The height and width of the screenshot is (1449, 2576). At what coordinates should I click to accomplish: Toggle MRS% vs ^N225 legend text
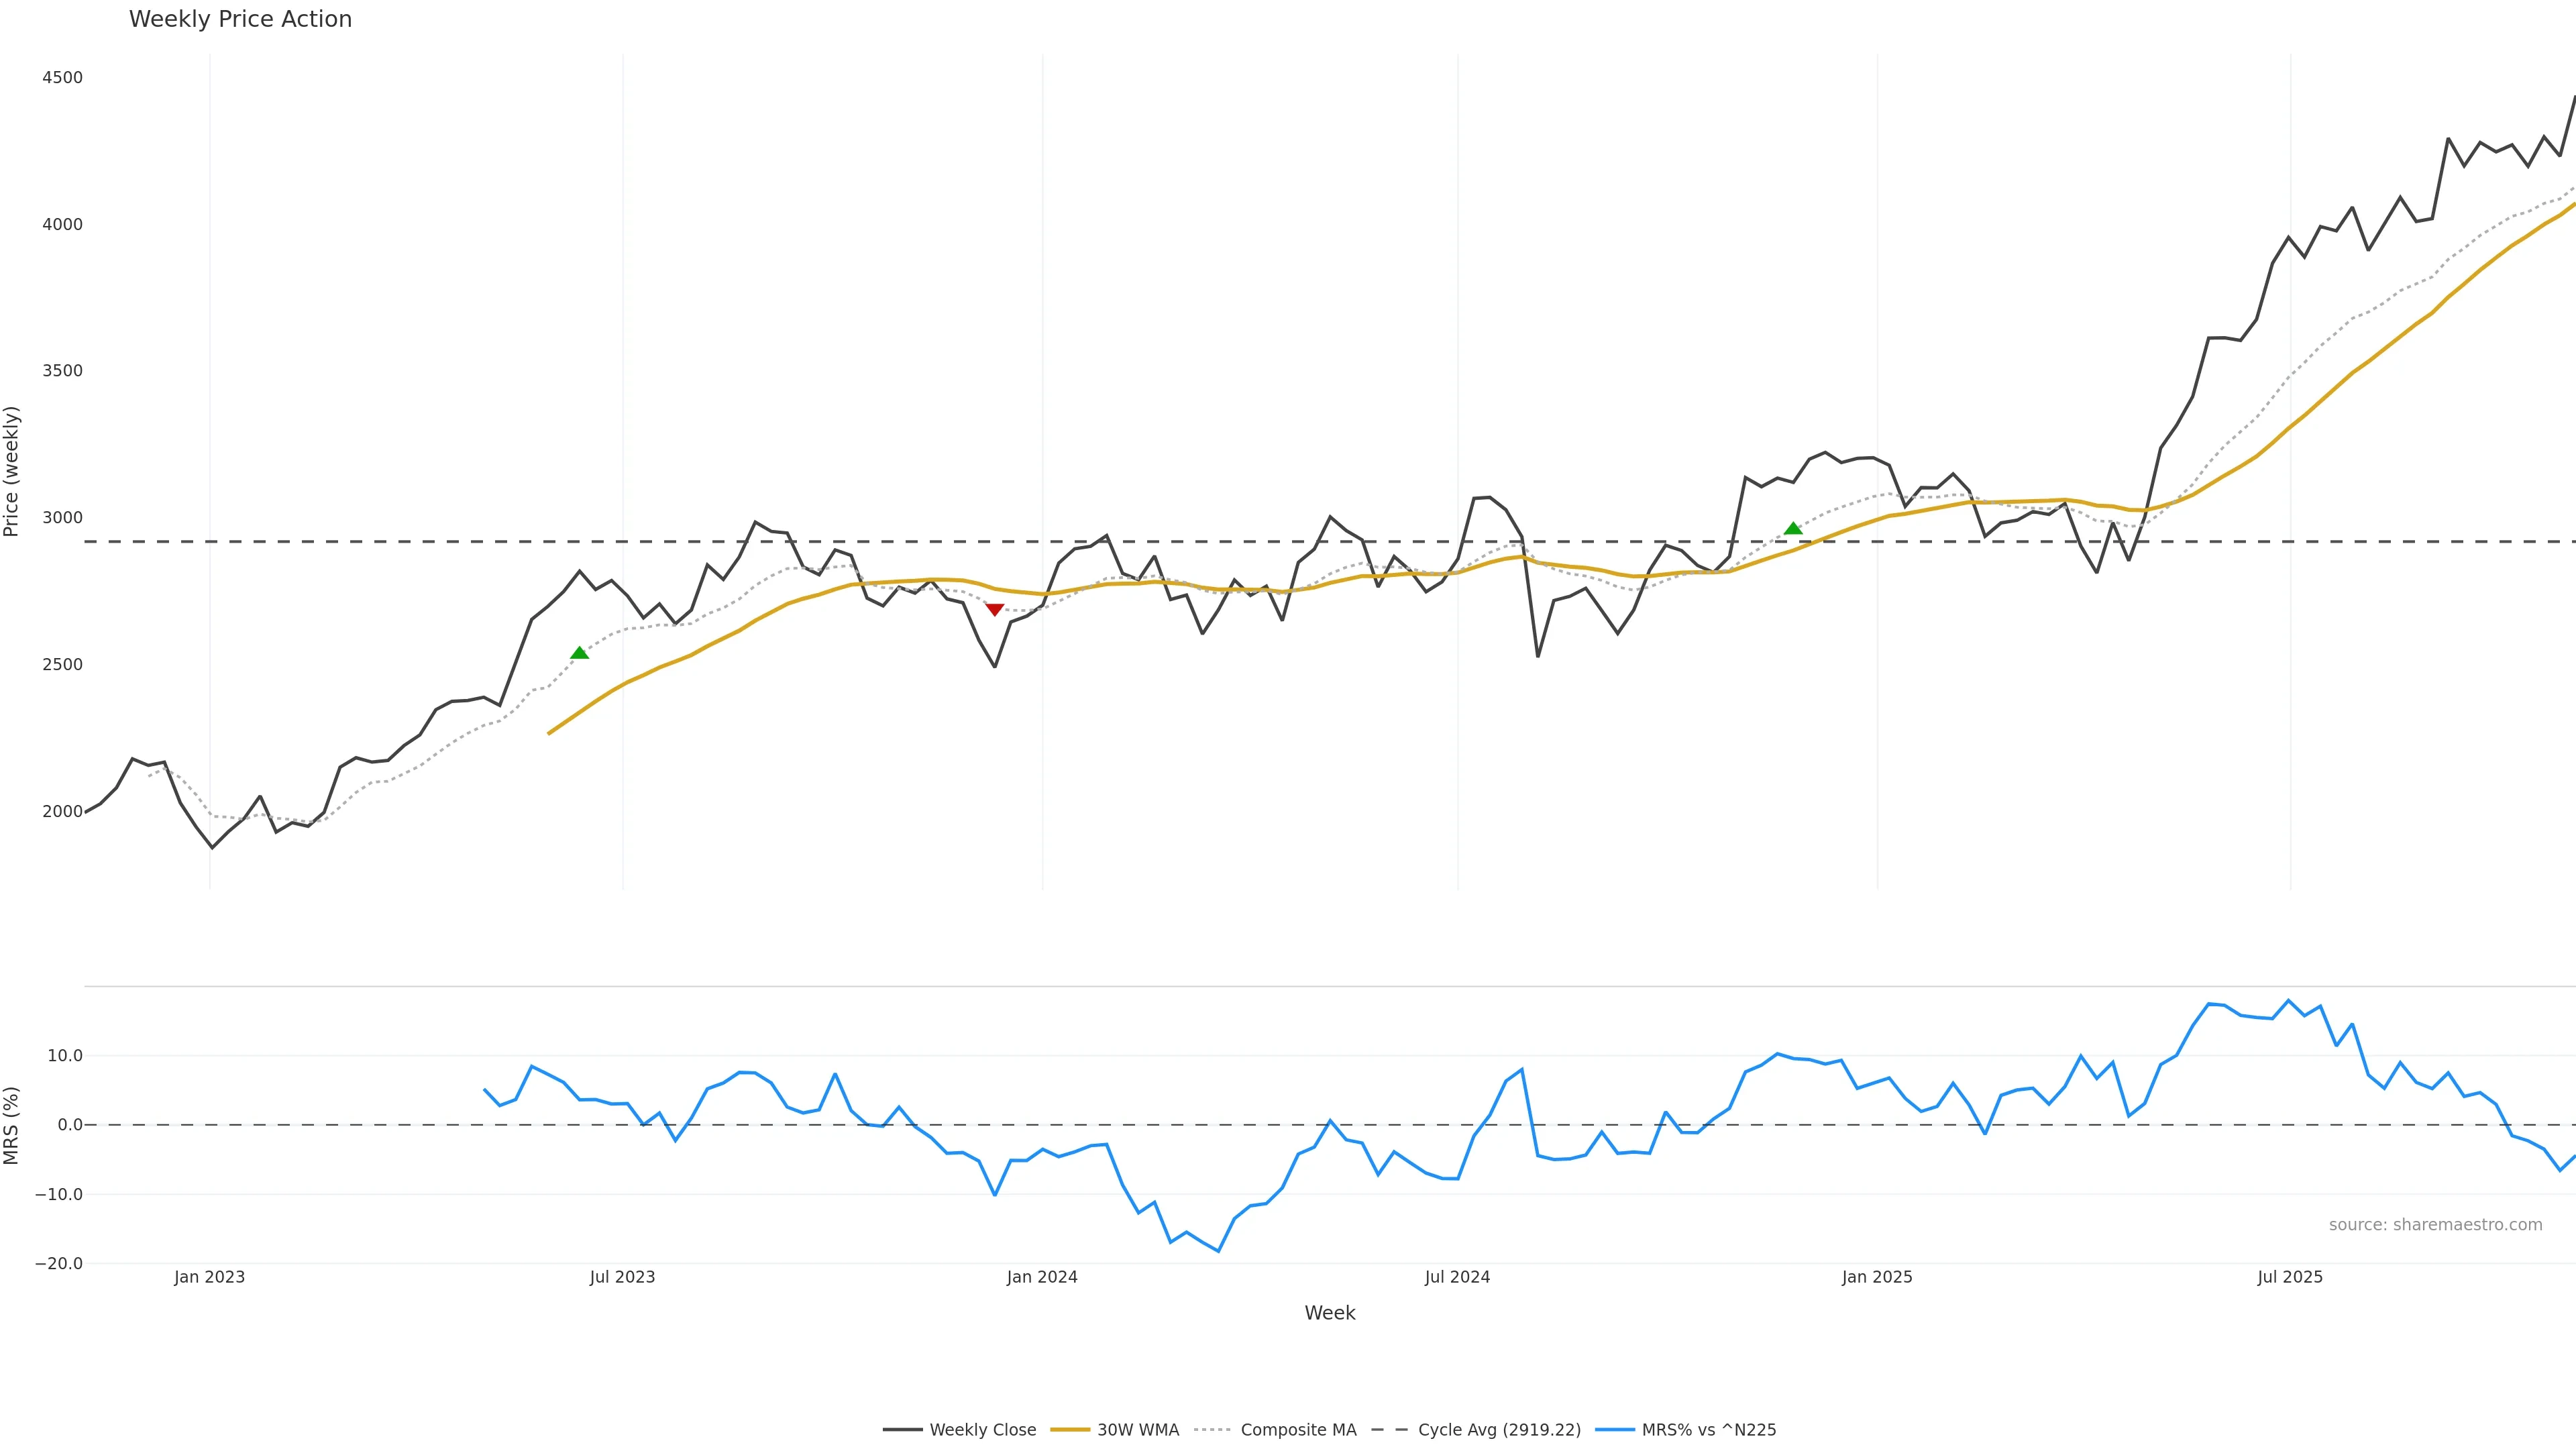(x=1708, y=1430)
